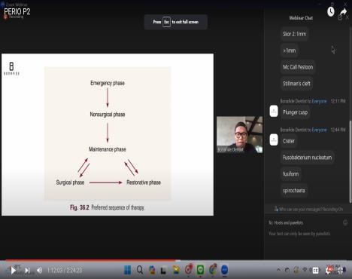Click 'Surgical phase' on the slide
The image size is (352, 279).
(70, 182)
